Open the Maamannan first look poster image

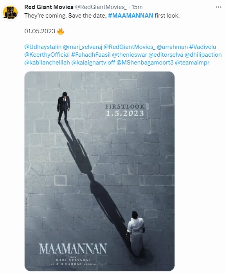[x=99, y=171]
